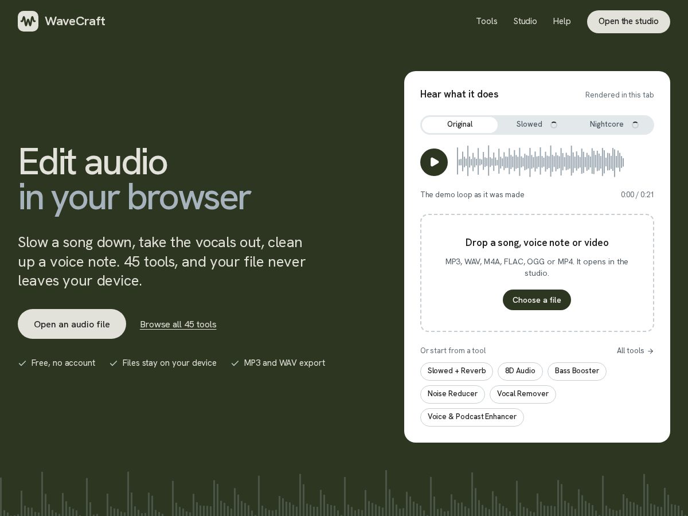Select the Vocal Remover tool chip

tap(523, 394)
